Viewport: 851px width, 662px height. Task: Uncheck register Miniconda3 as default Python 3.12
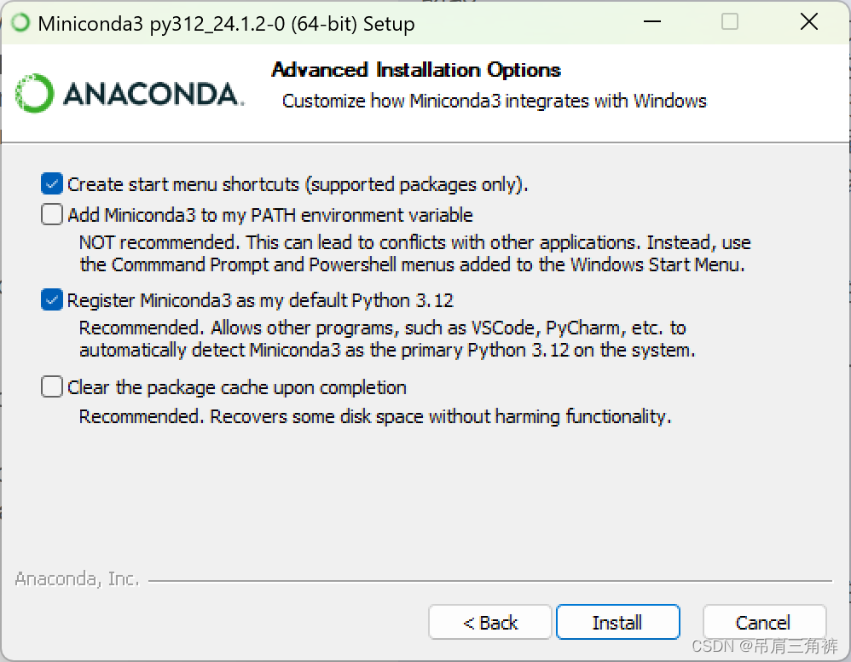pos(51,299)
